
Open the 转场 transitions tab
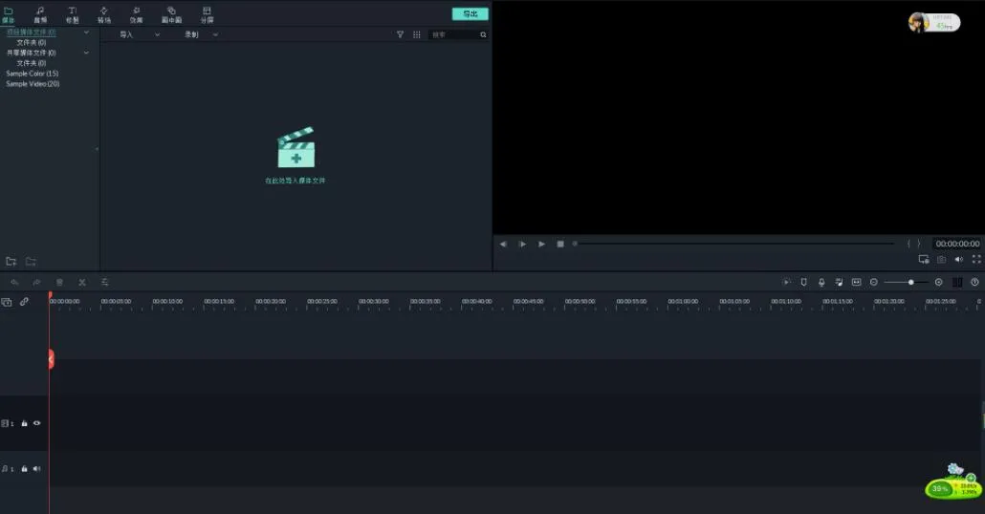[x=103, y=14]
